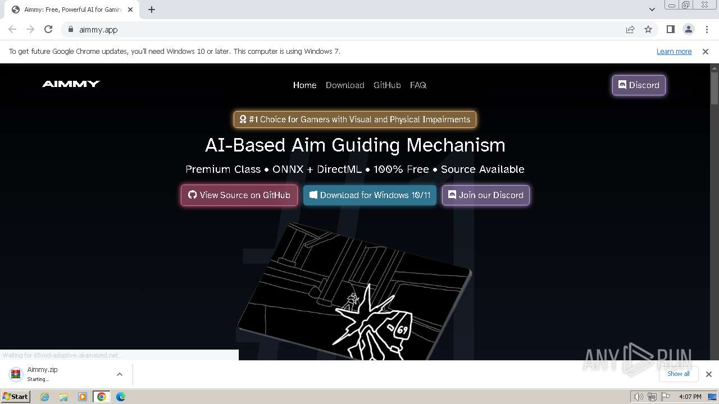Viewport: 719px width, 404px height.
Task: Click Download for Windows 10/11 button
Action: [370, 195]
